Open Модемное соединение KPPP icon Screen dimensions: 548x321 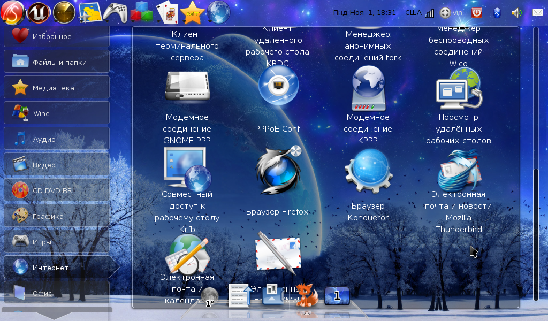[368, 86]
